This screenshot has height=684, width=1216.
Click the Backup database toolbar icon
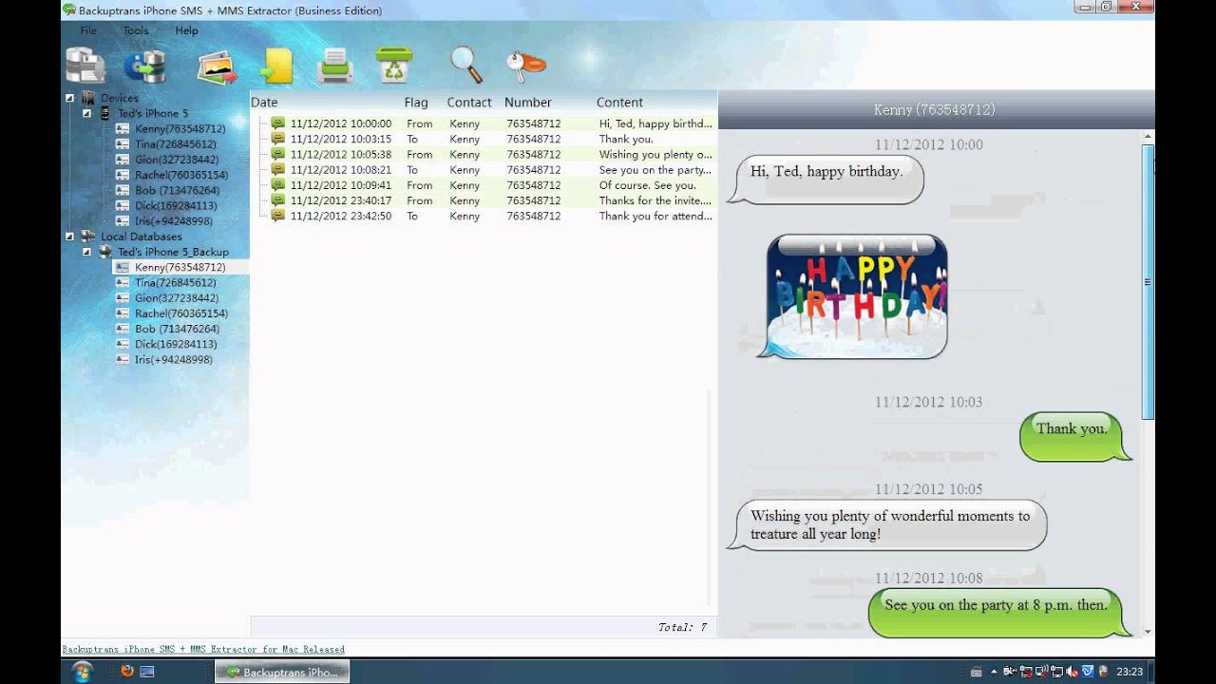coord(85,66)
